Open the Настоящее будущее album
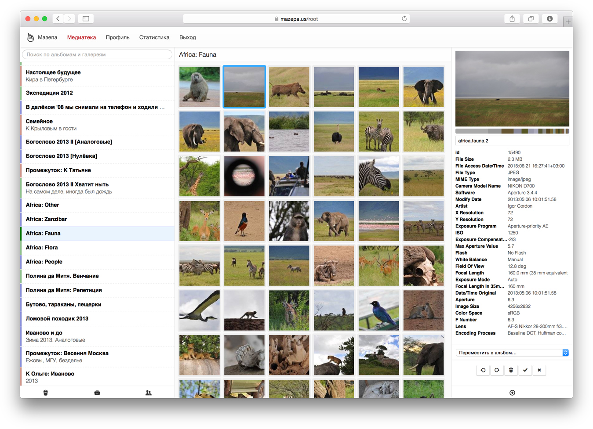This screenshot has height=429, width=593. pos(98,76)
